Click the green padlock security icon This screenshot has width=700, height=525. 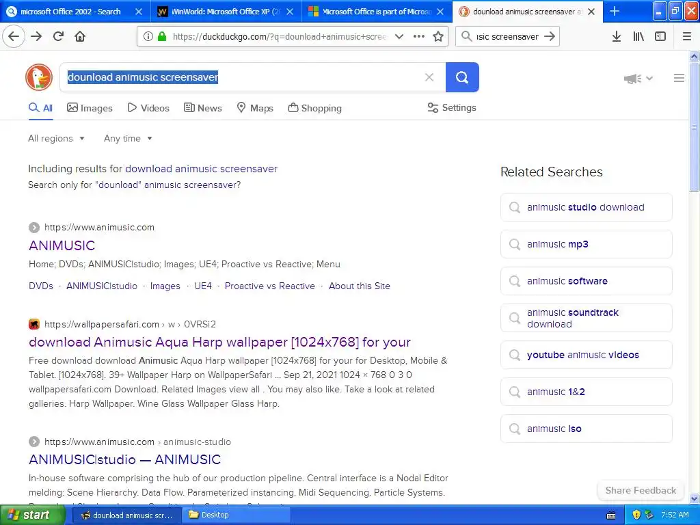[x=162, y=36]
